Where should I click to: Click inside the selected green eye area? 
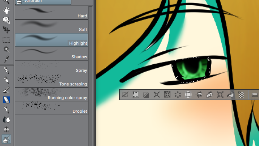pyautogui.click(x=192, y=70)
